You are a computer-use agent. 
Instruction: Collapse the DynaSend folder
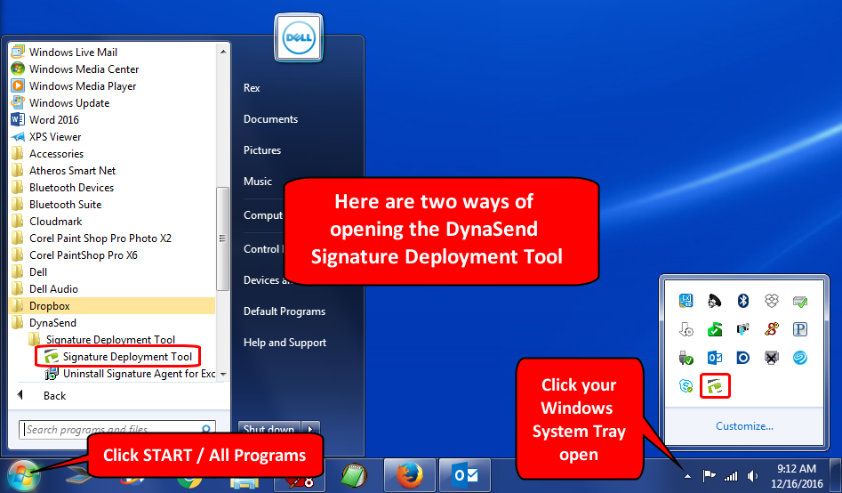tap(44, 322)
